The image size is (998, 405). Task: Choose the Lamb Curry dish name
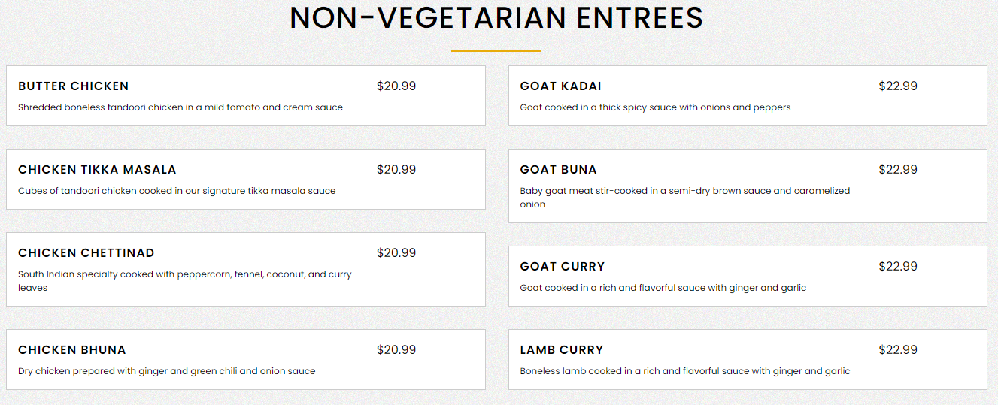pos(561,350)
